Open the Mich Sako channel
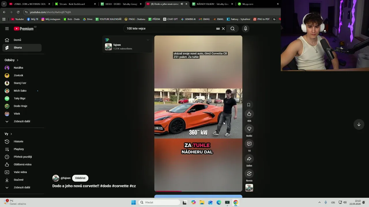 tap(22, 91)
